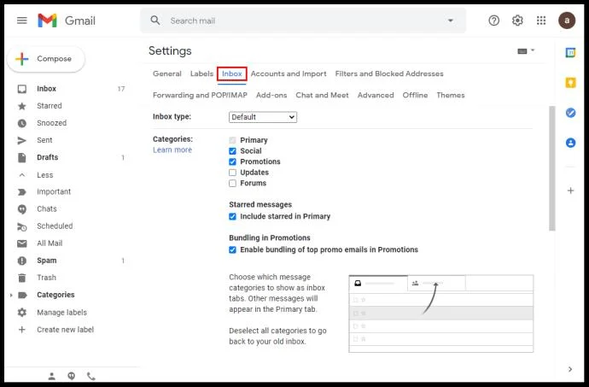Open Google Keep side panel icon
Image resolution: width=589 pixels, height=387 pixels.
[x=570, y=82]
